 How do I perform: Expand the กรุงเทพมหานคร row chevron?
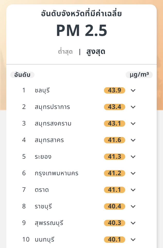tap(133, 173)
